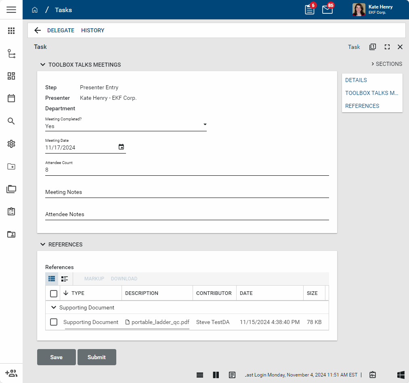Jump to References via the sections link
Screen dimensions: 409x383
(362, 106)
